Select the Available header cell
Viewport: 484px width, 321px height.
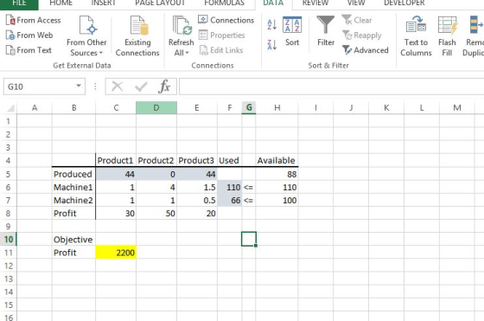pos(277,160)
